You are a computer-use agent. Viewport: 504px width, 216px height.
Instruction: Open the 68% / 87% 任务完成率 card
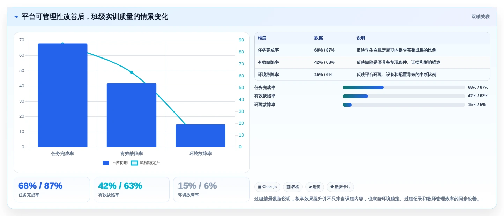(52, 190)
